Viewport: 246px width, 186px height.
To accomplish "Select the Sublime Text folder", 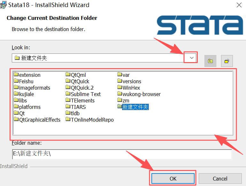I will 86,94.
